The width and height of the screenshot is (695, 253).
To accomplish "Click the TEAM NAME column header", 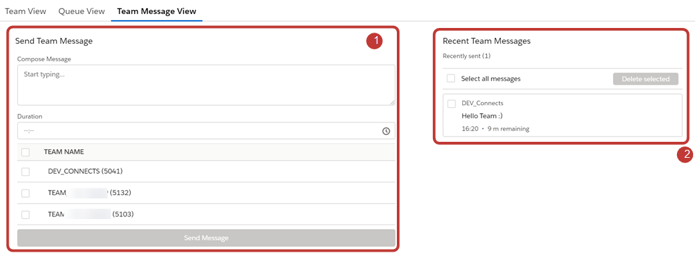I will [64, 152].
